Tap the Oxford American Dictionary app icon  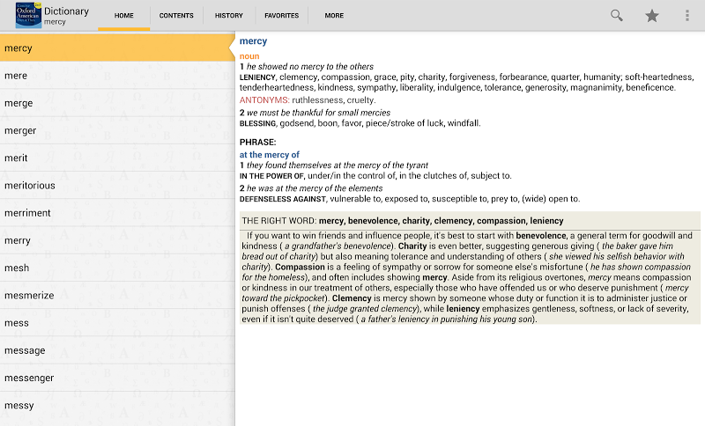28,15
